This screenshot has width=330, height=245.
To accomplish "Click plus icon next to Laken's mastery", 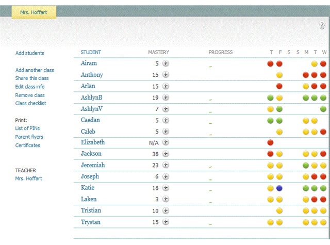I will point(166,199).
